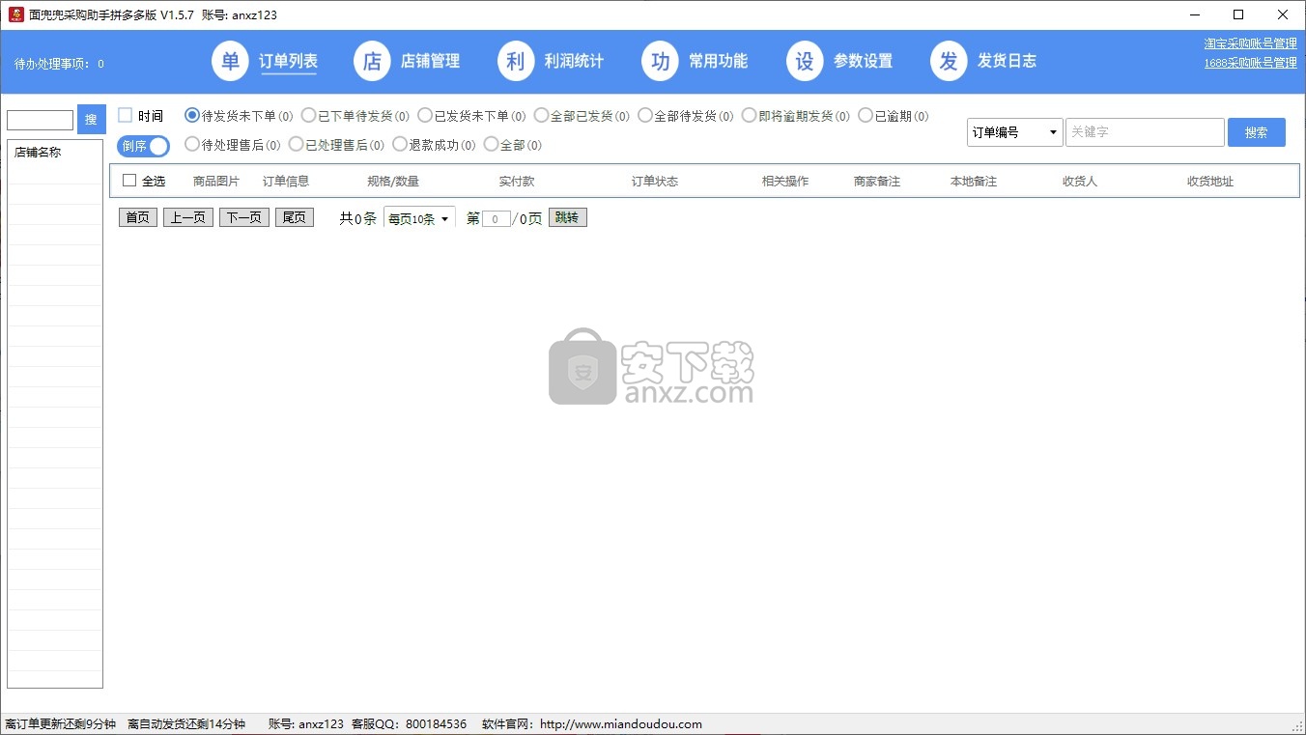Click the 设 parameter settings circle icon
Viewport: 1306px width, 735px height.
pos(805,61)
